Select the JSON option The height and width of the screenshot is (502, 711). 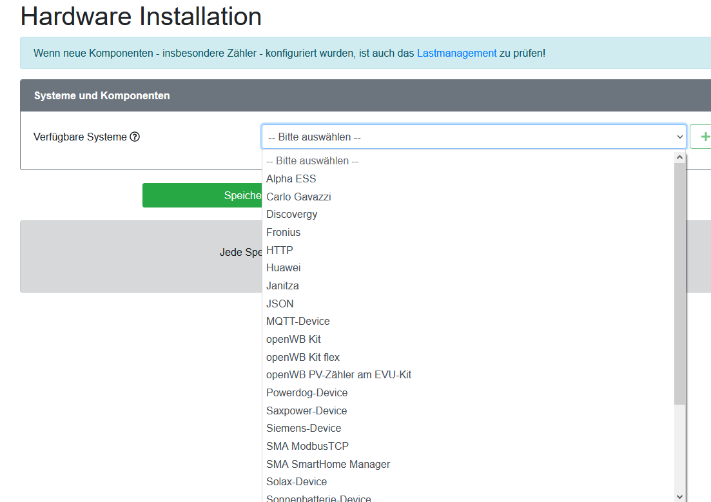280,304
